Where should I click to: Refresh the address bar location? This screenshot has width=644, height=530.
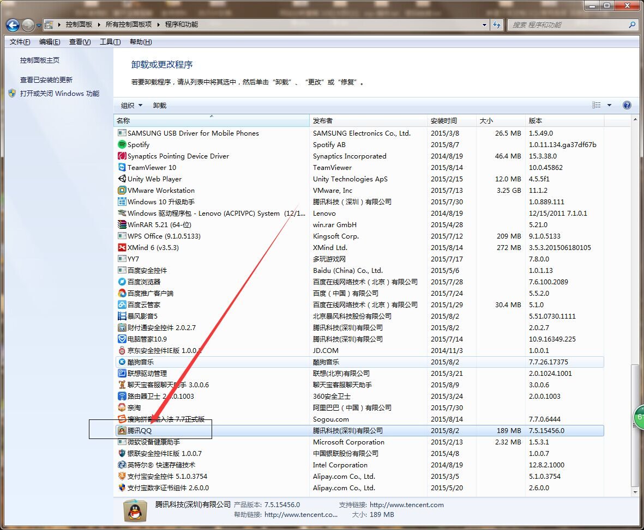(x=497, y=25)
